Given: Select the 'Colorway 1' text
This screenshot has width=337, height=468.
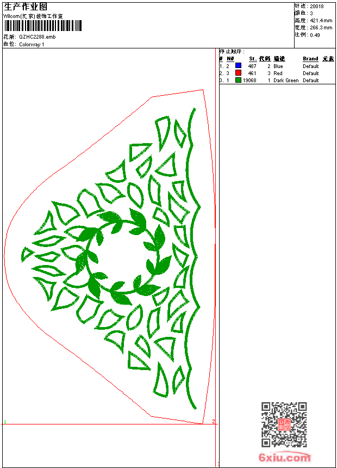Looking at the screenshot, I should (32, 45).
